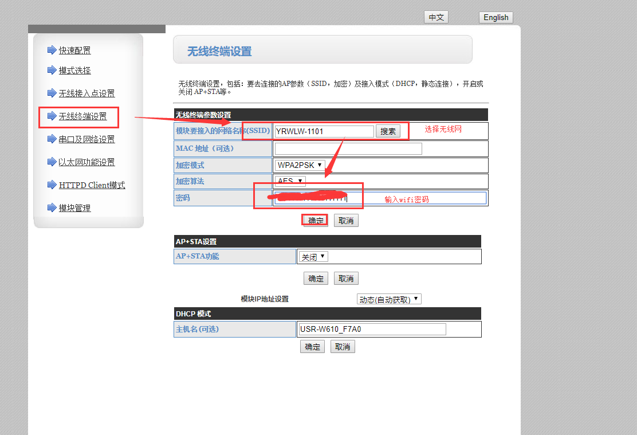Expand the AP+STA功能 关闭 dropdown
Image resolution: width=637 pixels, height=435 pixels.
point(313,257)
